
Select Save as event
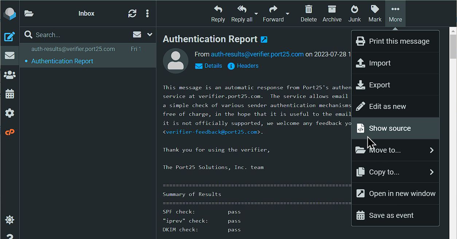click(x=395, y=215)
